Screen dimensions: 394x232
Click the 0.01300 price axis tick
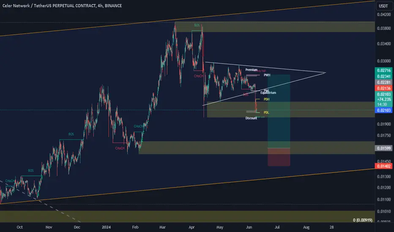point(384,177)
